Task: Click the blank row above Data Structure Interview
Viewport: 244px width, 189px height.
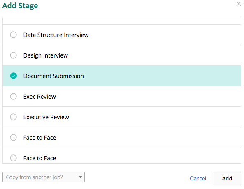Action: [122, 21]
